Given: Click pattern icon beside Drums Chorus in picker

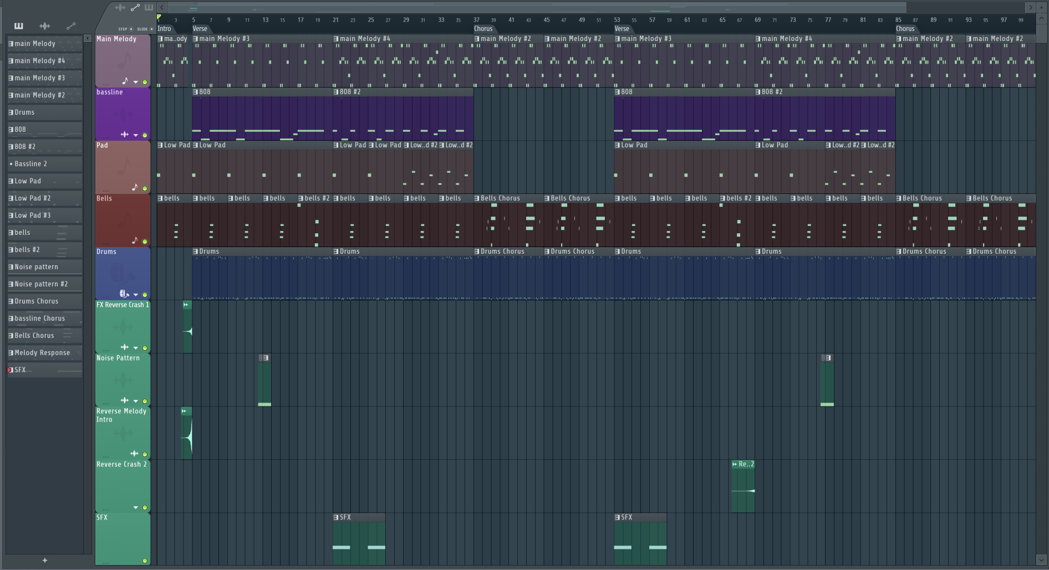Looking at the screenshot, I should click(x=11, y=301).
